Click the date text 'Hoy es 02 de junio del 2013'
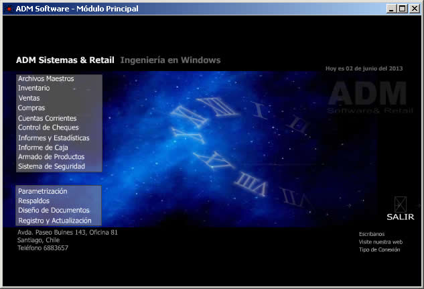424x289 pixels. point(364,68)
